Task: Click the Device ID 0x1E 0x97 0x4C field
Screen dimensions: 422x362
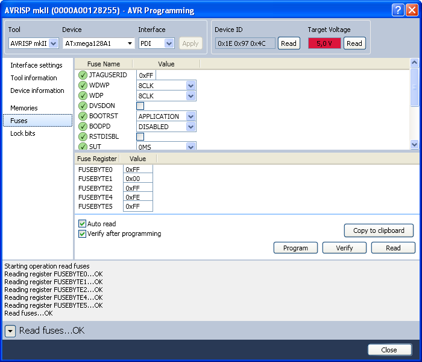Action: click(245, 43)
